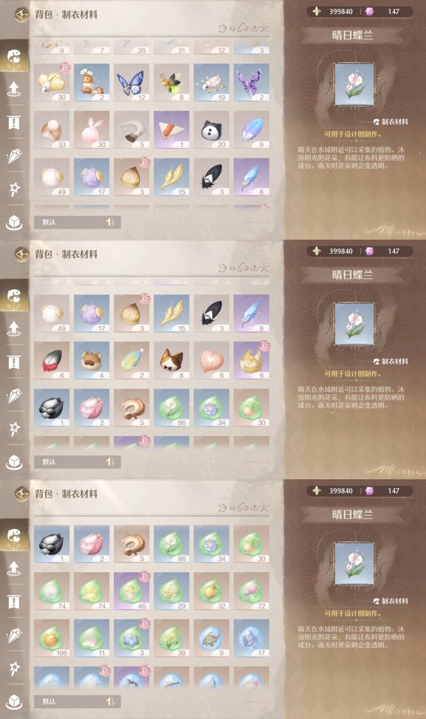Click the black cat-face ball with count 20
The image size is (426, 719).
click(x=211, y=130)
